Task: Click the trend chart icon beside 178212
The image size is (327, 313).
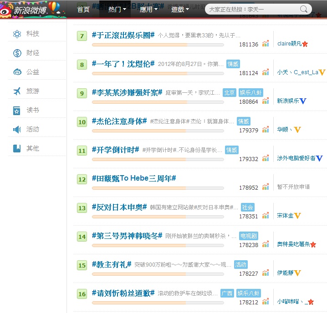Action: pyautogui.click(x=266, y=301)
